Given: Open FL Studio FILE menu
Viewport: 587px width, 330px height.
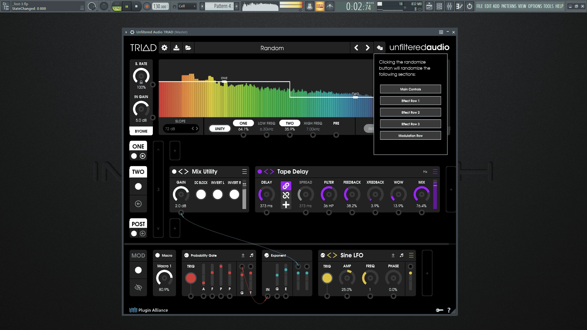Looking at the screenshot, I should click(x=480, y=6).
